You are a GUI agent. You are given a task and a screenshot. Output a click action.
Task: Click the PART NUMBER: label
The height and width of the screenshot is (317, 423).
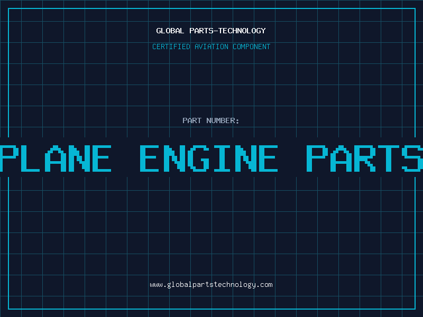coord(211,120)
